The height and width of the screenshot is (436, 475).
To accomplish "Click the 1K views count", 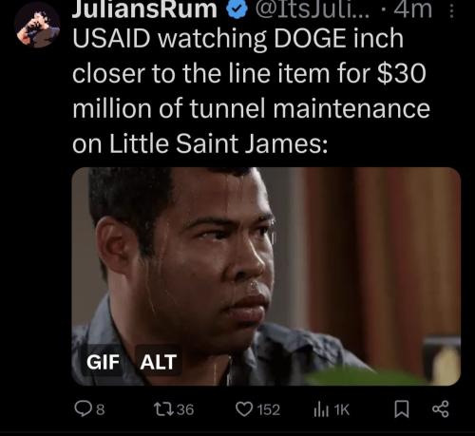I will 342,410.
